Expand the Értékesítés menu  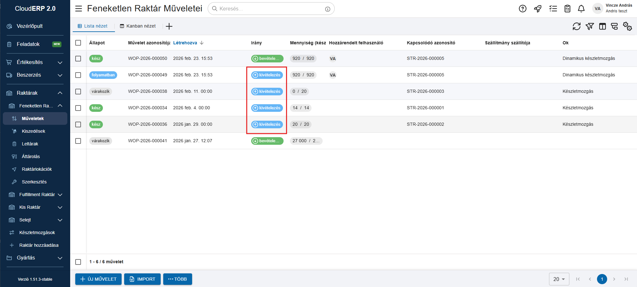click(x=35, y=62)
